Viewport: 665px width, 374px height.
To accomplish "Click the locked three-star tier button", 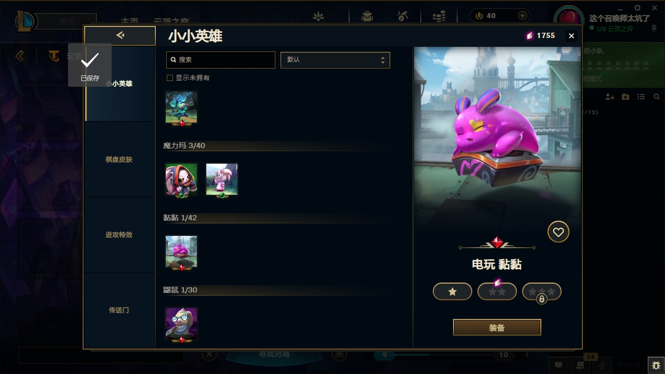I will [x=542, y=292].
